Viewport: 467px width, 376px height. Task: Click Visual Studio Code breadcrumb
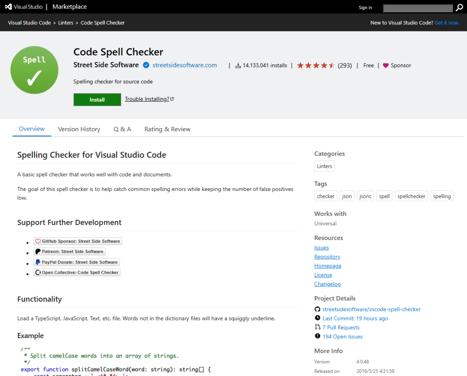(x=29, y=23)
